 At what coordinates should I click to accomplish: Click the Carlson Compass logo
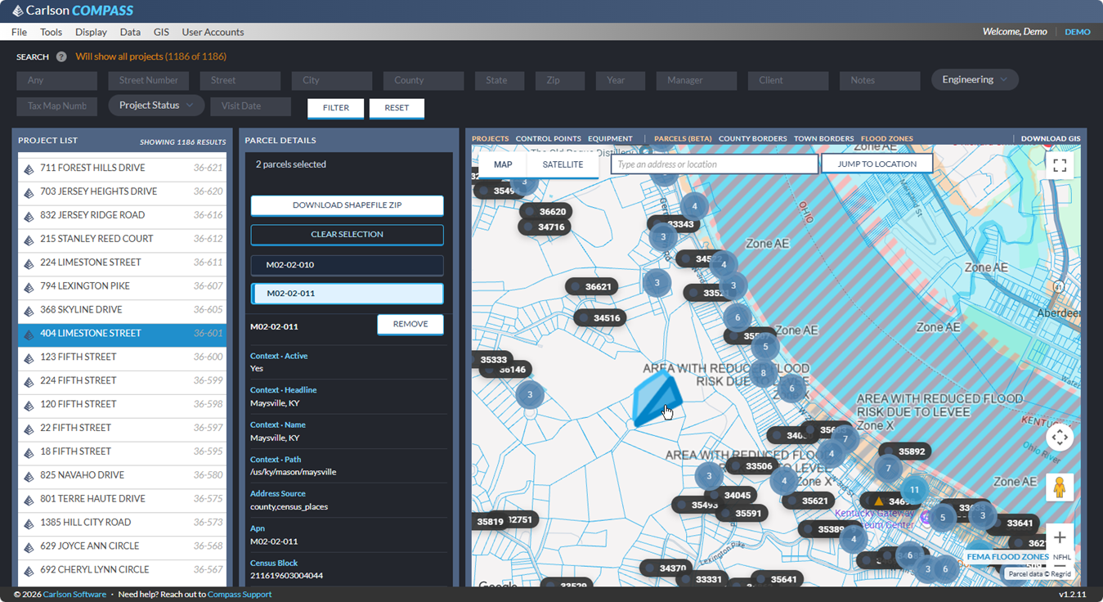(73, 11)
